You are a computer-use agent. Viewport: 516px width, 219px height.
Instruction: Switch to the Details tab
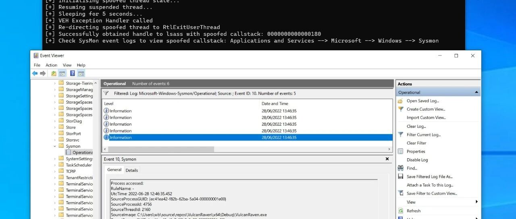point(131,170)
